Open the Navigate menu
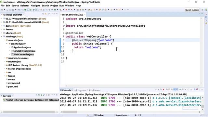 (x=35, y=6)
